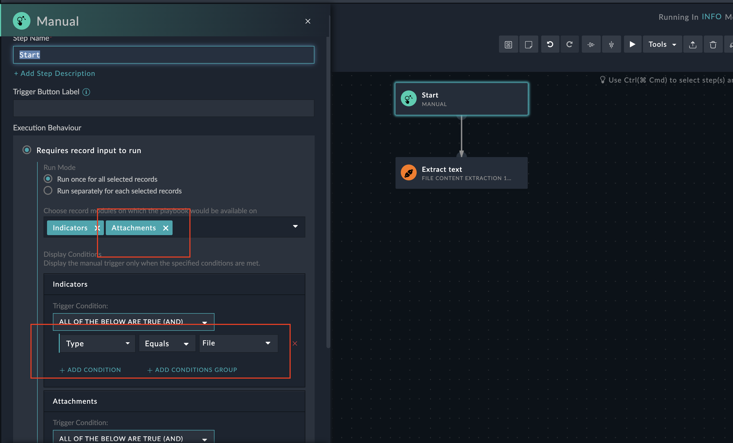733x443 pixels.
Task: Open the File value dropdown
Action: [238, 343]
